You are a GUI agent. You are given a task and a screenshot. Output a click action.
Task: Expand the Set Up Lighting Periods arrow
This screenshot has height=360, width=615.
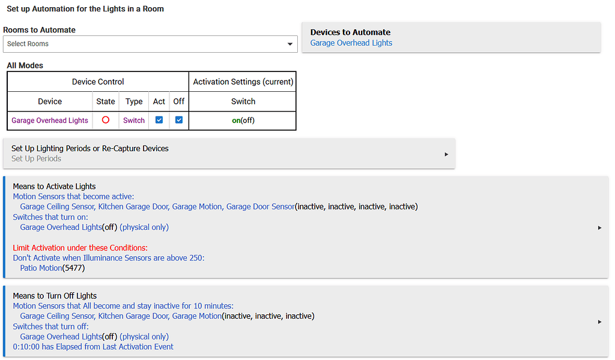pos(446,154)
